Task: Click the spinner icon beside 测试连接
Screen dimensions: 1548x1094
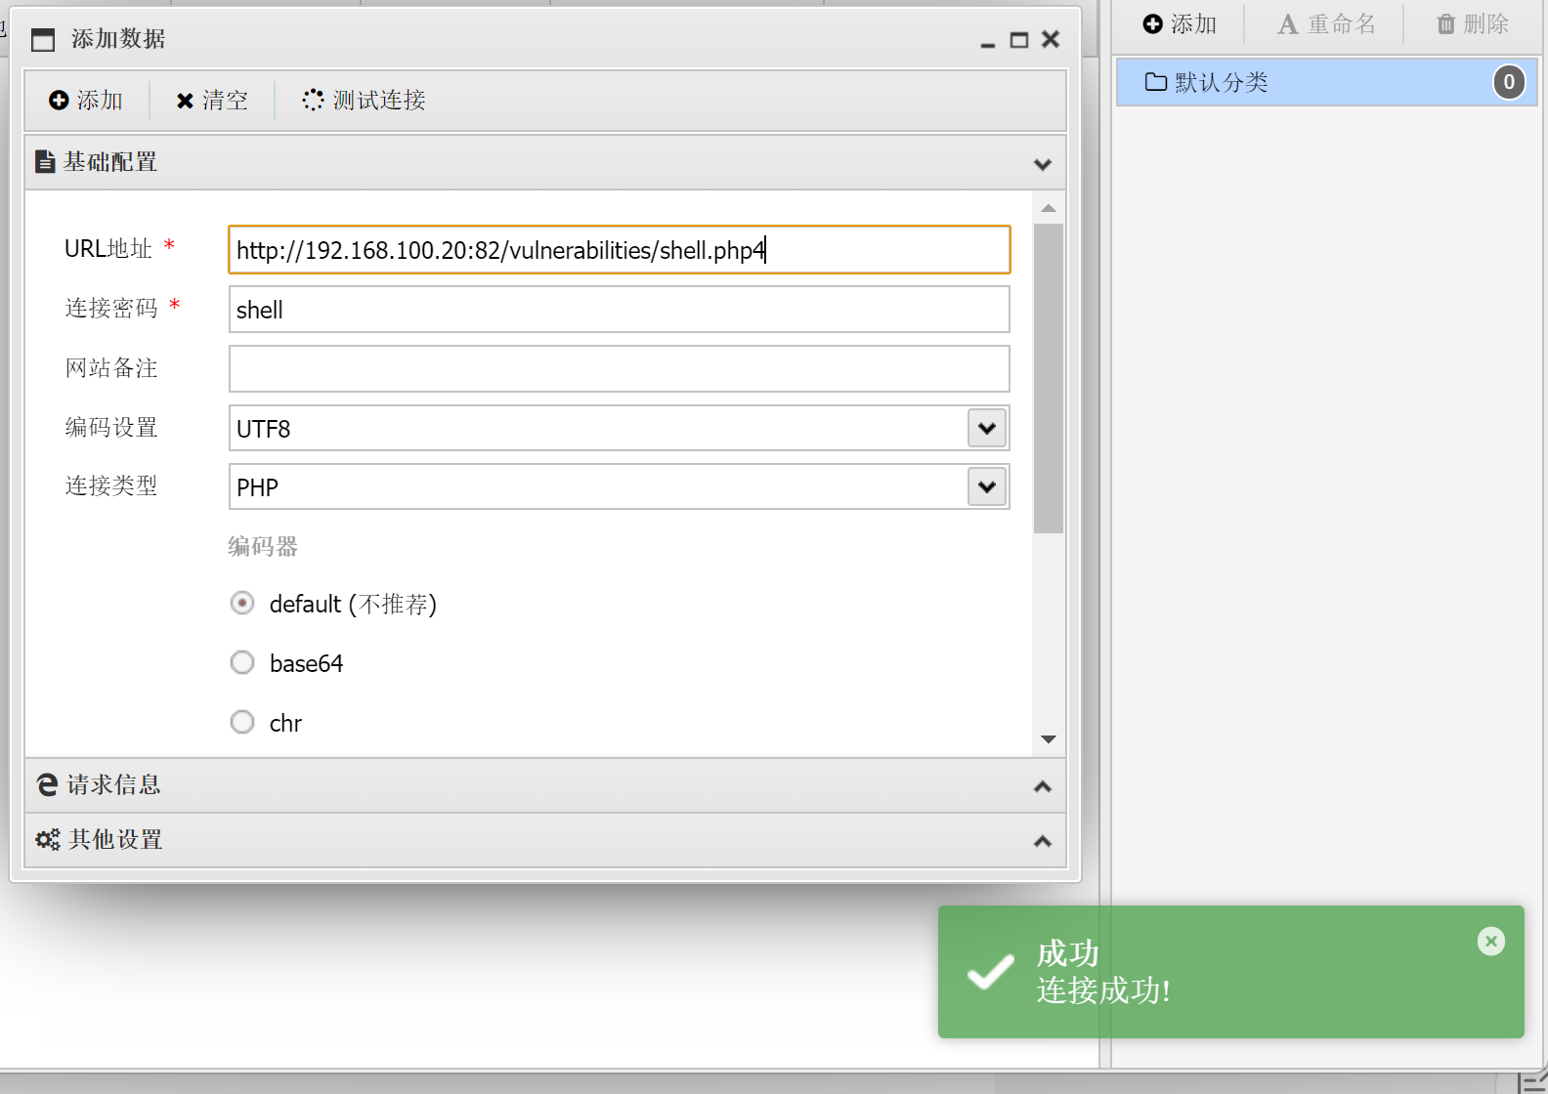Action: pyautogui.click(x=313, y=100)
